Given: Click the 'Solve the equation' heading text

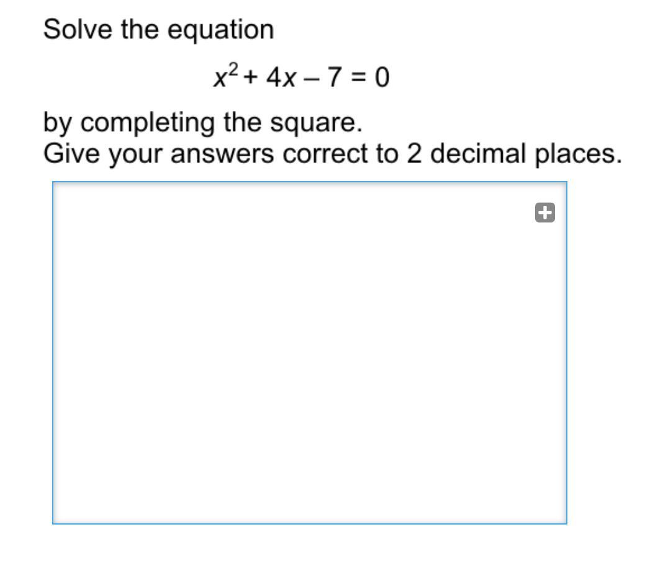Looking at the screenshot, I should pyautogui.click(x=158, y=30).
